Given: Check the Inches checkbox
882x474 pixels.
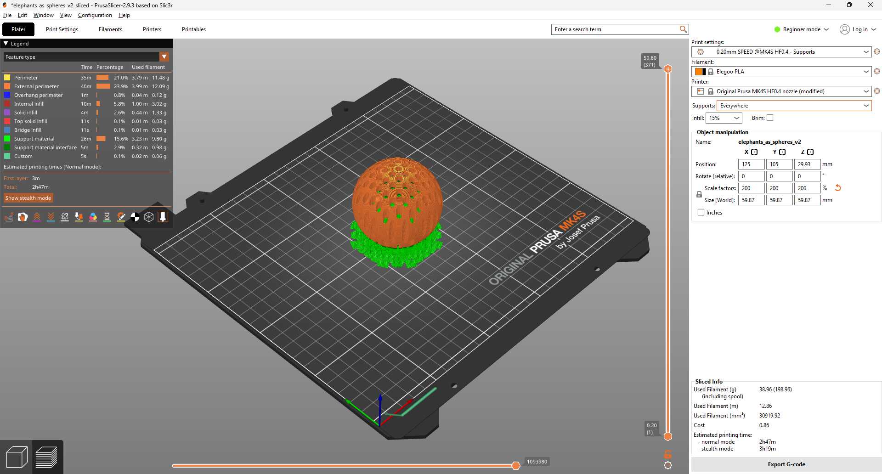Looking at the screenshot, I should (x=701, y=213).
